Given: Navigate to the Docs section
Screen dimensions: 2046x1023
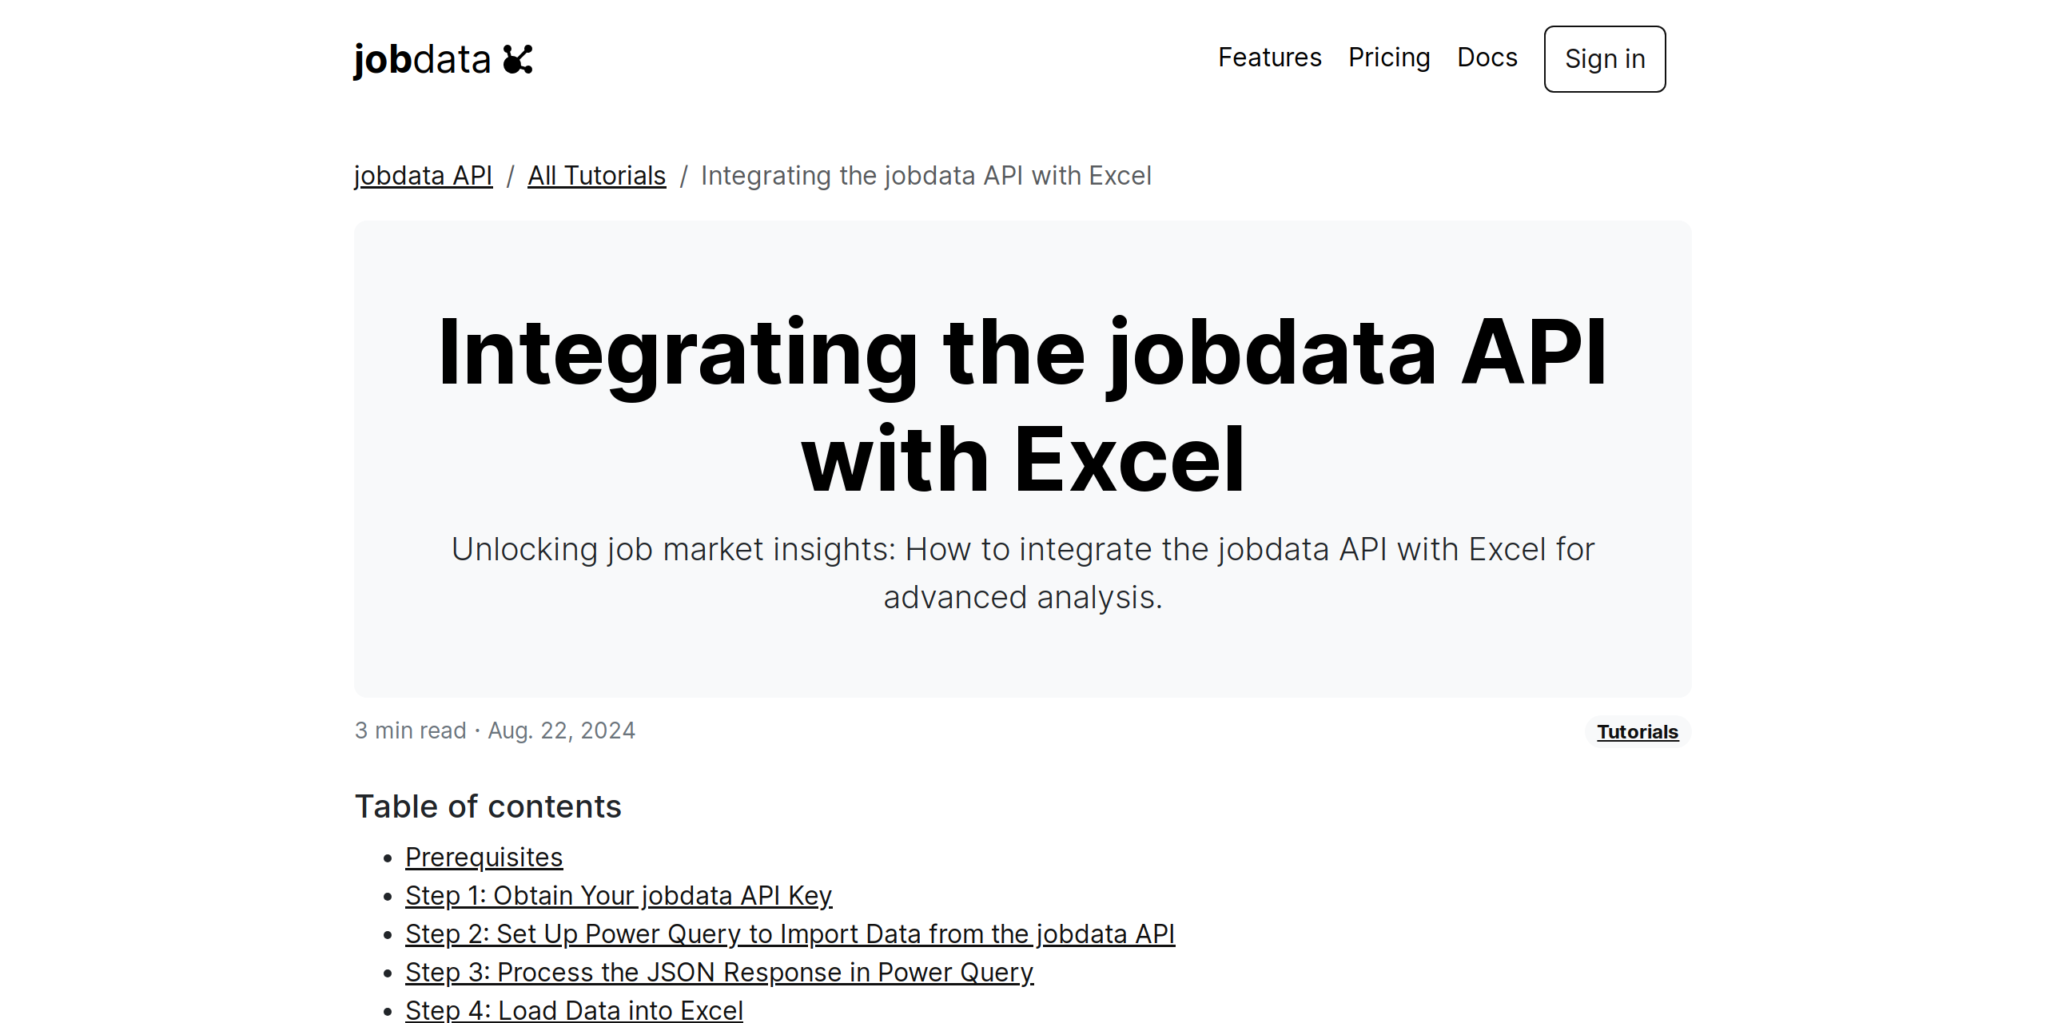Looking at the screenshot, I should (1487, 58).
